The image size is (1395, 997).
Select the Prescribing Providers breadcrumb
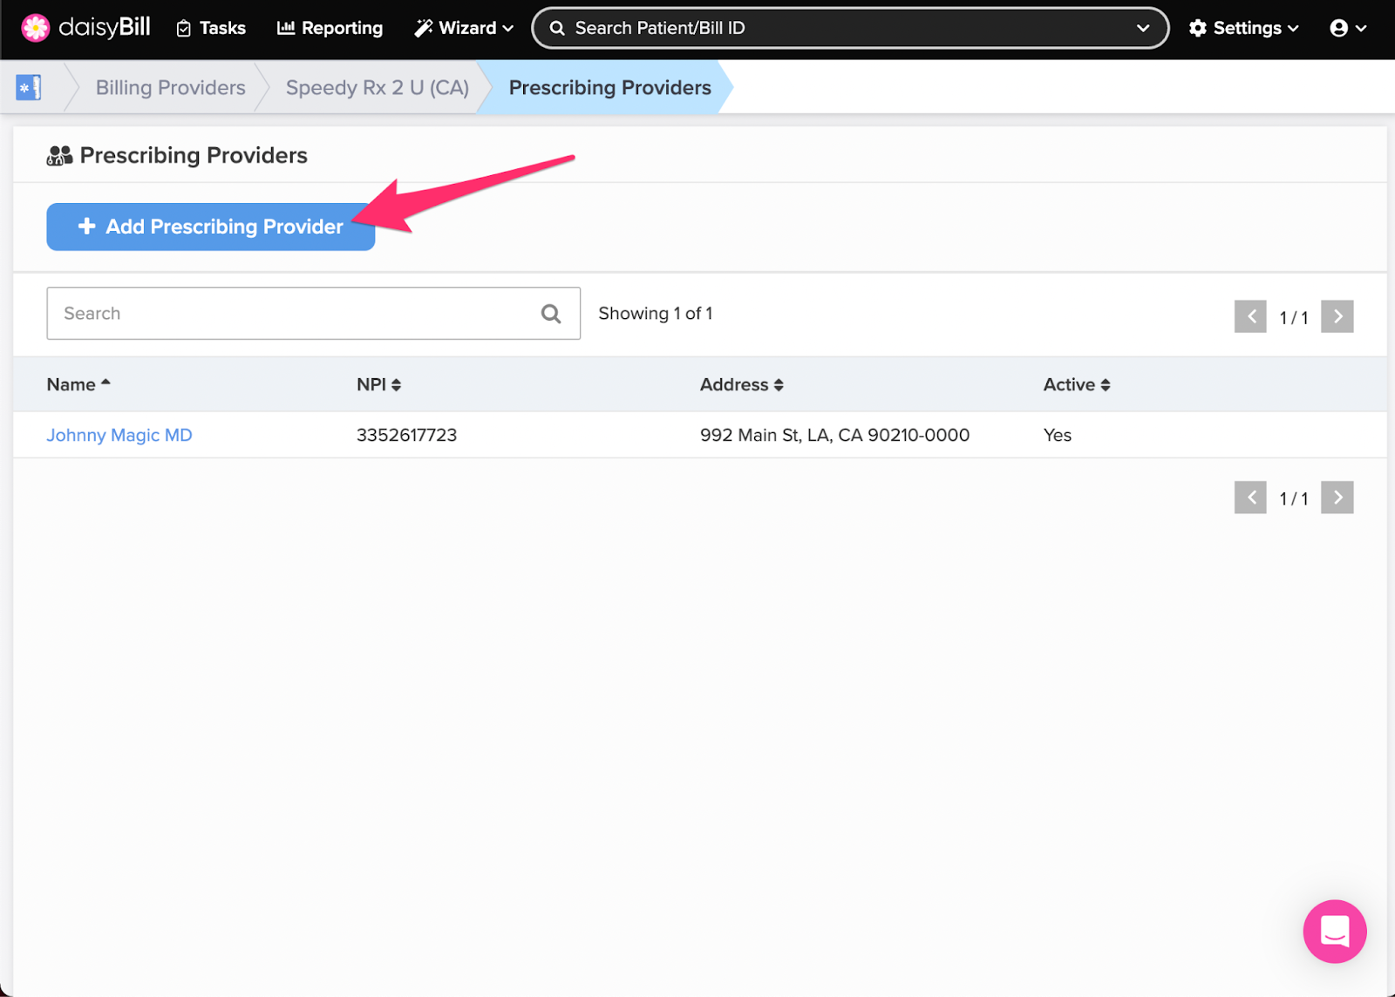[610, 87]
